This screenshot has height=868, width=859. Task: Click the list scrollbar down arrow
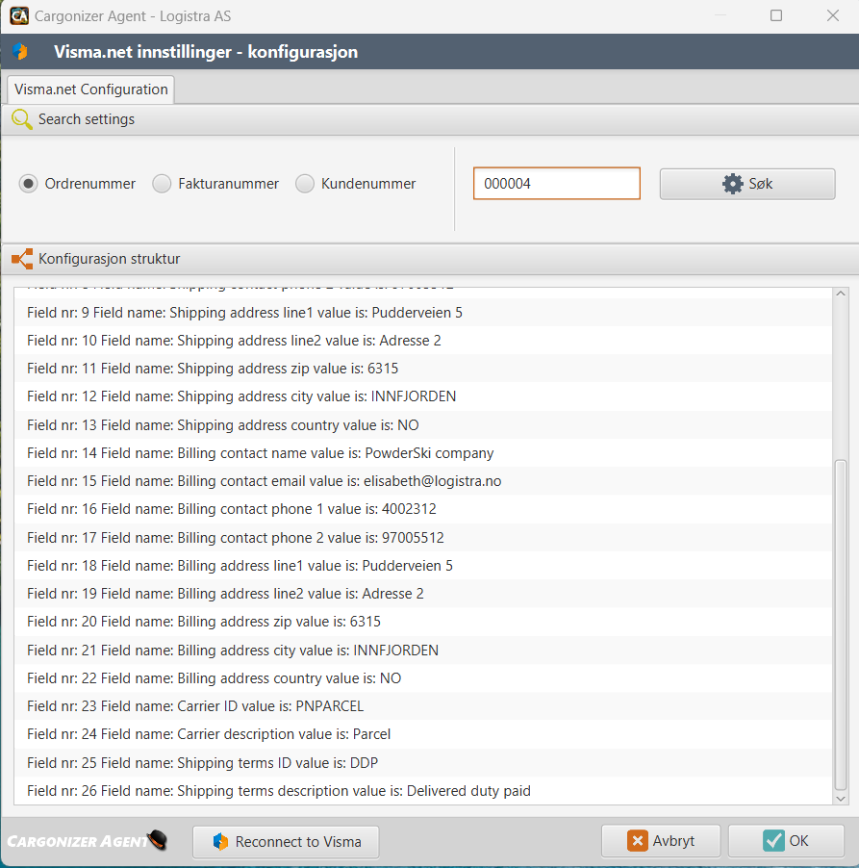click(841, 798)
